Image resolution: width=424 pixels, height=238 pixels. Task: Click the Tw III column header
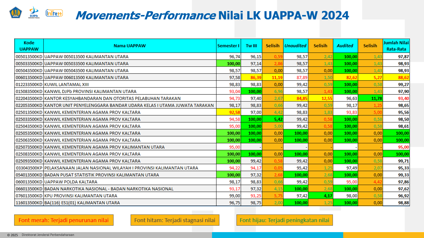252,46
